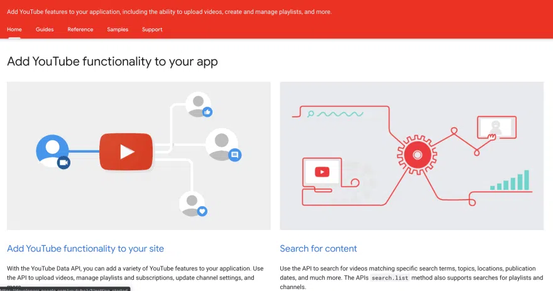Click the comment badge on avatar
553x291 pixels.
235,155
